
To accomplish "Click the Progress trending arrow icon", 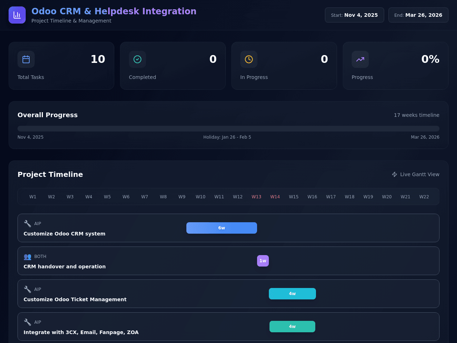I will [360, 59].
